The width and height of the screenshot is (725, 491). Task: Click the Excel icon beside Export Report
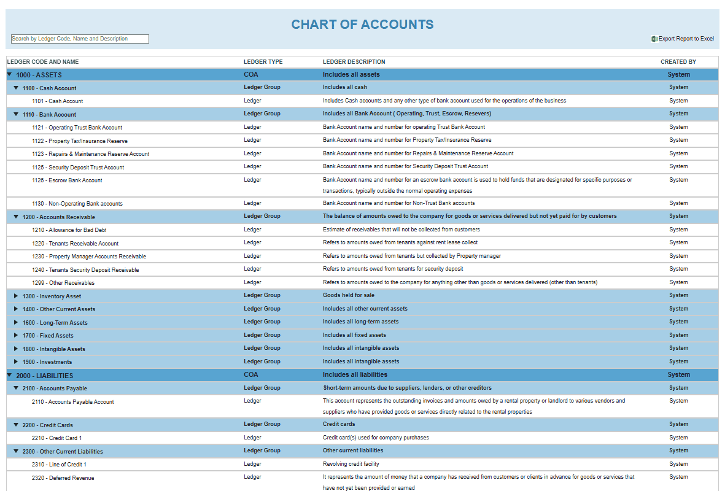(654, 39)
